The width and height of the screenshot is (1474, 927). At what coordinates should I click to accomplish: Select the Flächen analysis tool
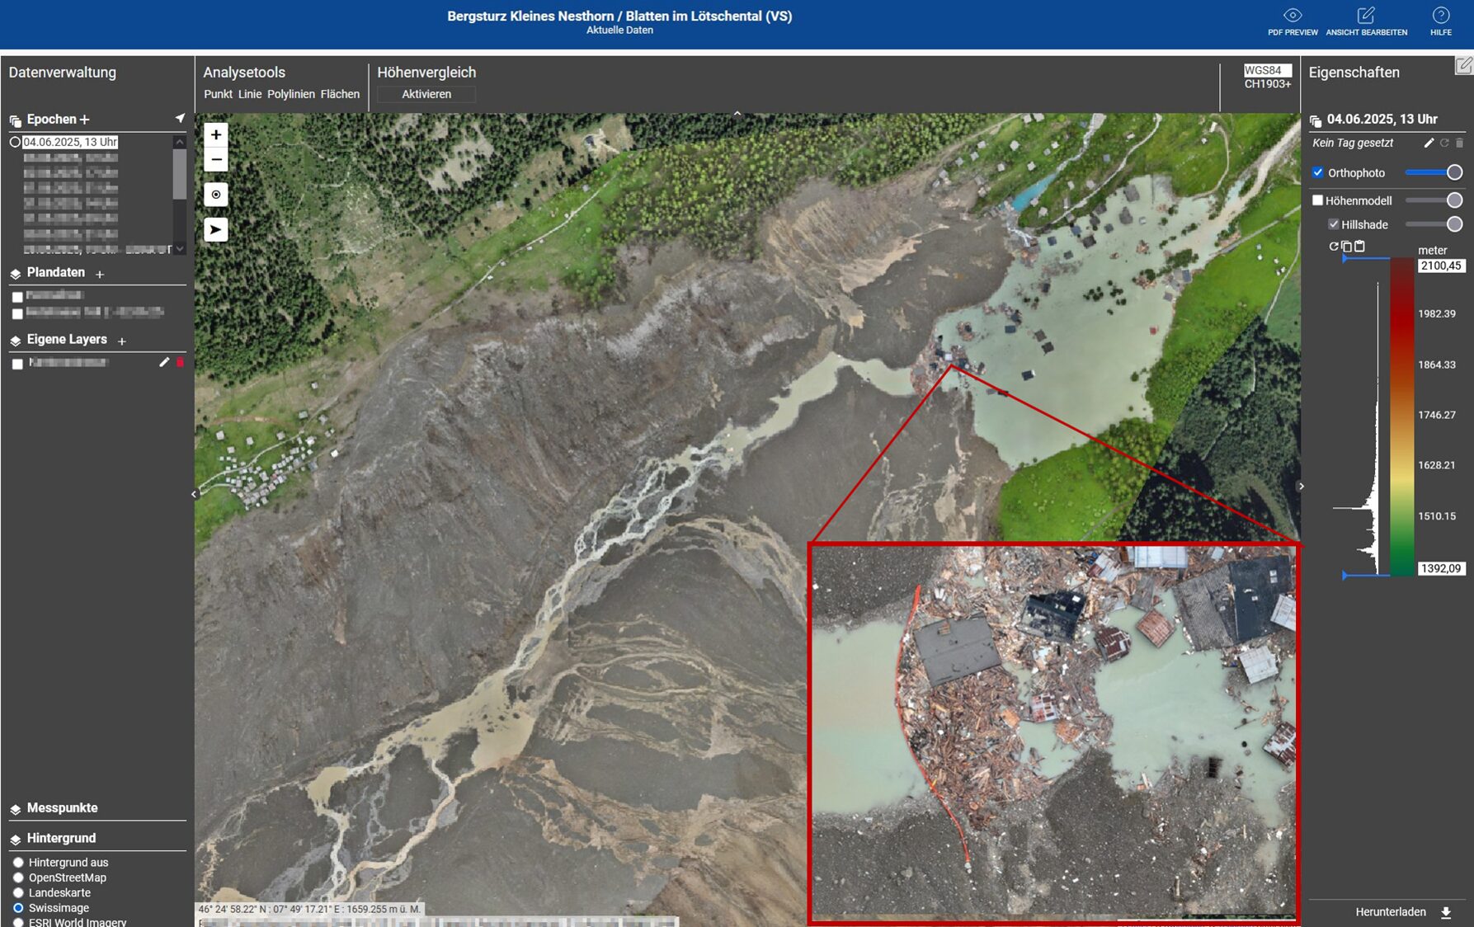coord(340,94)
